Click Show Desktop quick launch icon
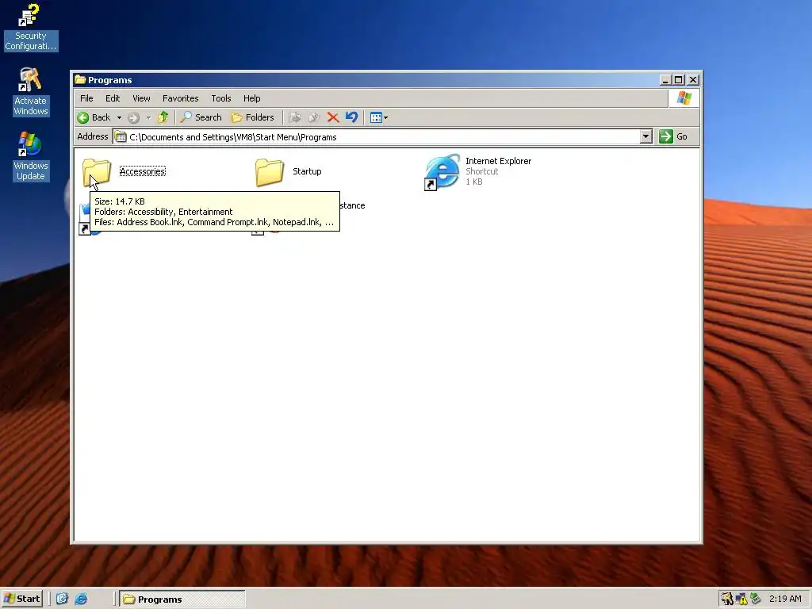The height and width of the screenshot is (609, 812). [62, 599]
